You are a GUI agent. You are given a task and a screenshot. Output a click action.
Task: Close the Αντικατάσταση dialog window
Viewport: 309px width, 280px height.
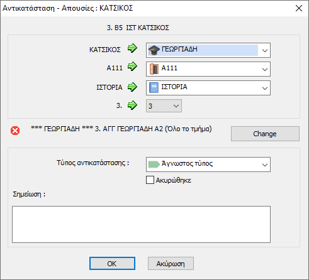point(299,8)
